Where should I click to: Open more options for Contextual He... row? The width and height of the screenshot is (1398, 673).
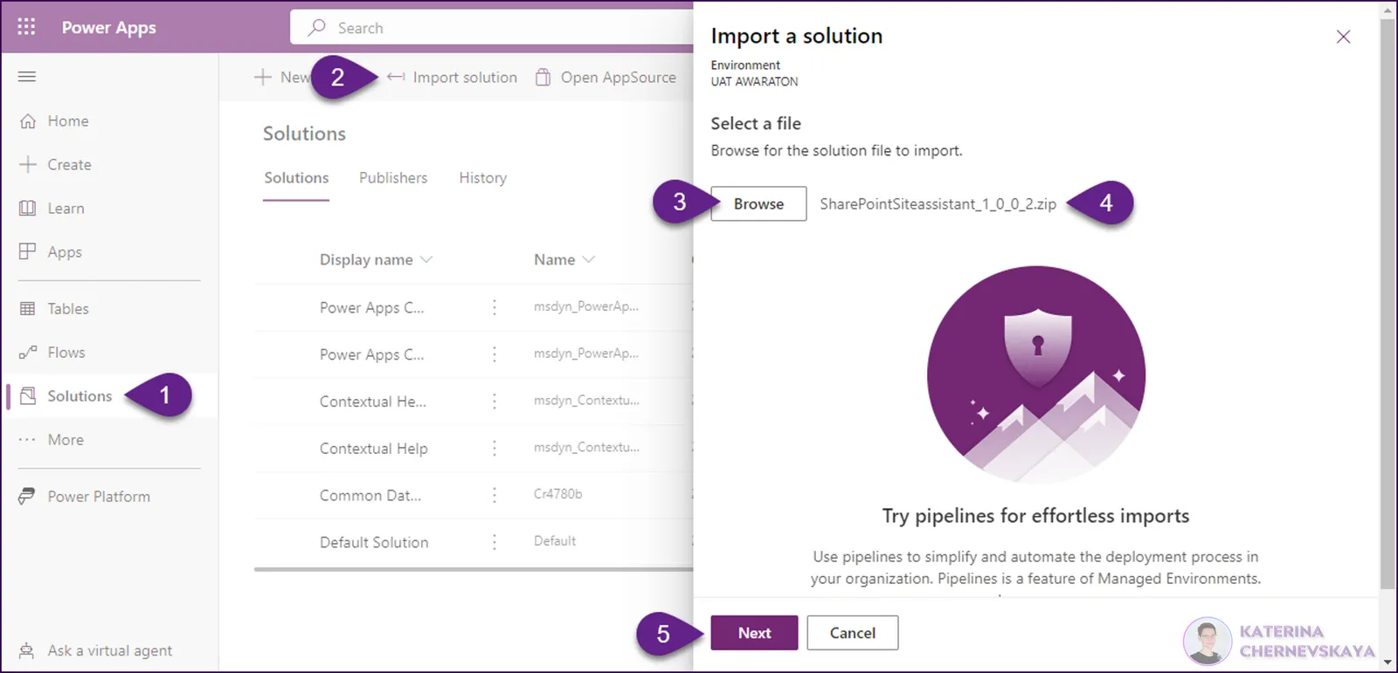(495, 402)
